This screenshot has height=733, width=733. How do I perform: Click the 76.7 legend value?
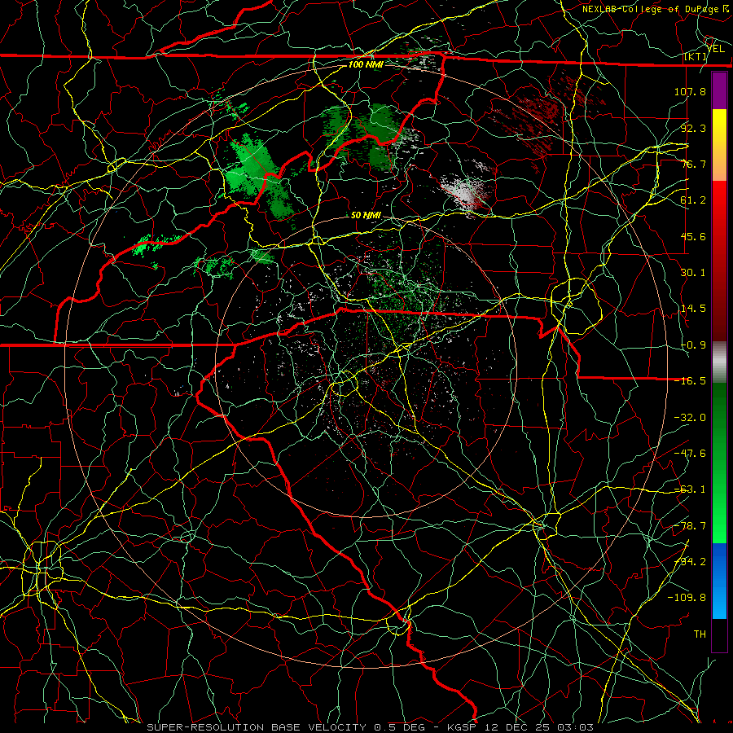point(693,164)
